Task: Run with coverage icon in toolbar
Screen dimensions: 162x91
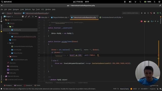Action: click(148, 13)
